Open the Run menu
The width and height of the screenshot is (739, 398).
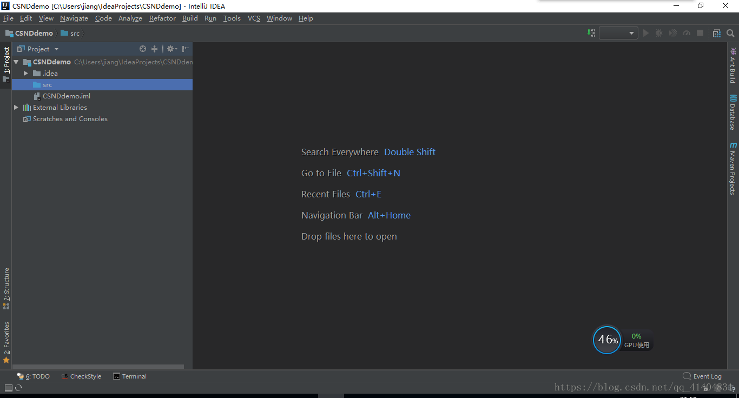click(x=210, y=18)
